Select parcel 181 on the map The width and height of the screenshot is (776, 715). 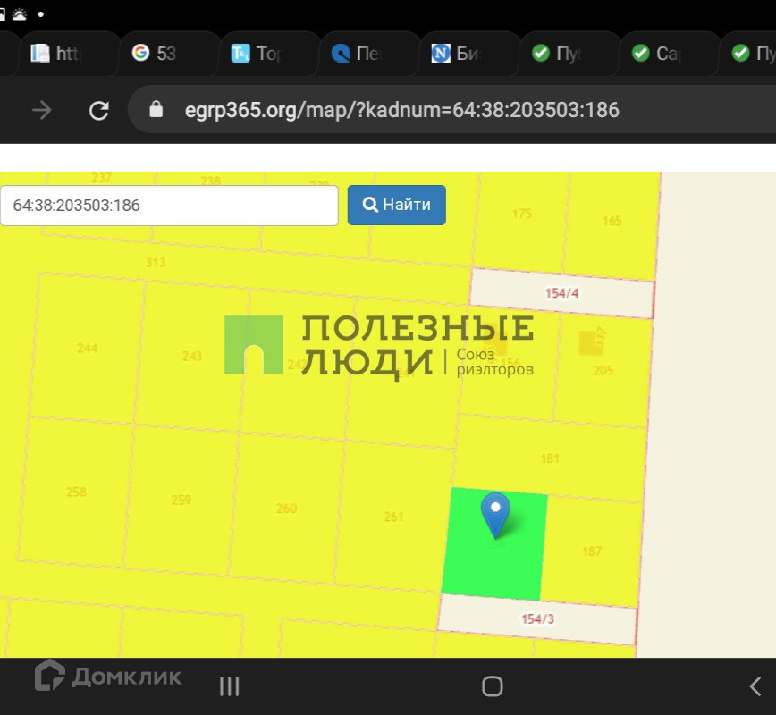(x=550, y=458)
